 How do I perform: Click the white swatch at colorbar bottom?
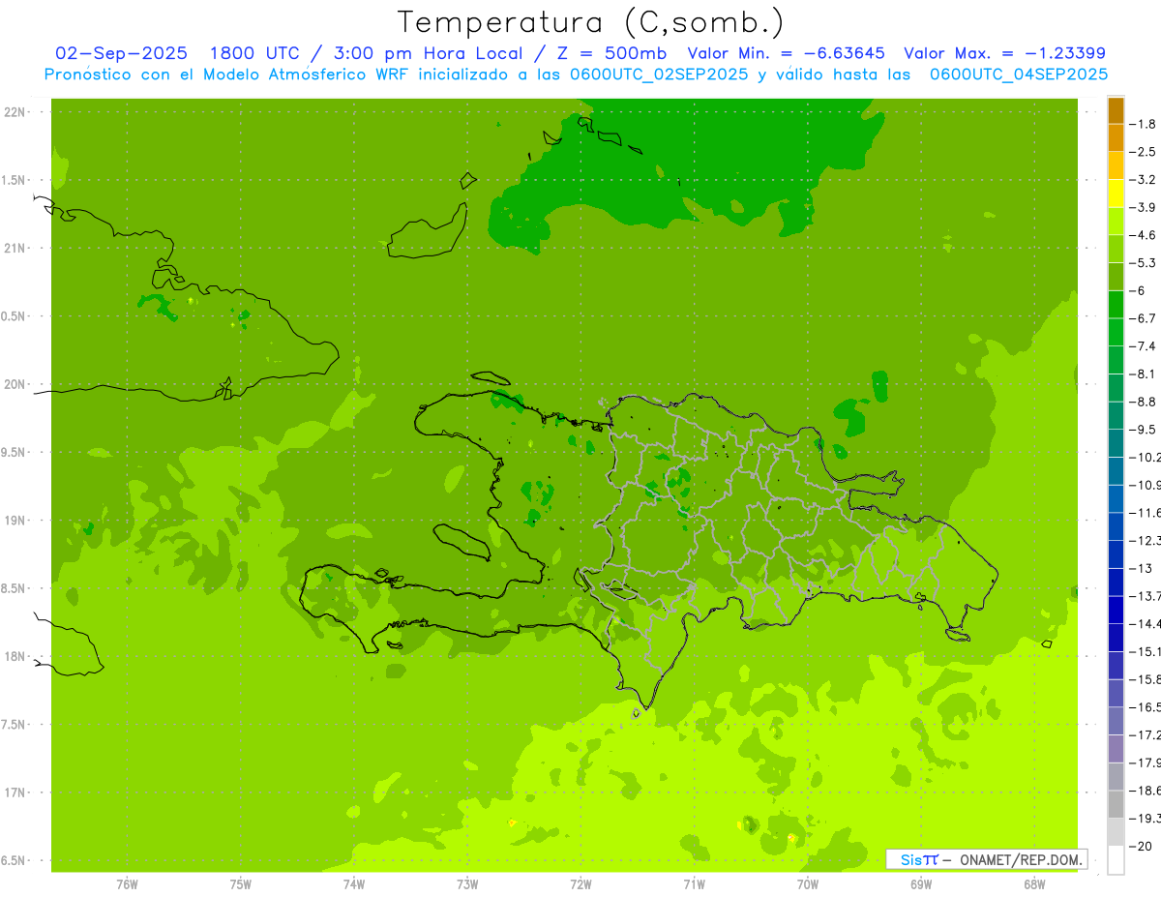point(1116,860)
